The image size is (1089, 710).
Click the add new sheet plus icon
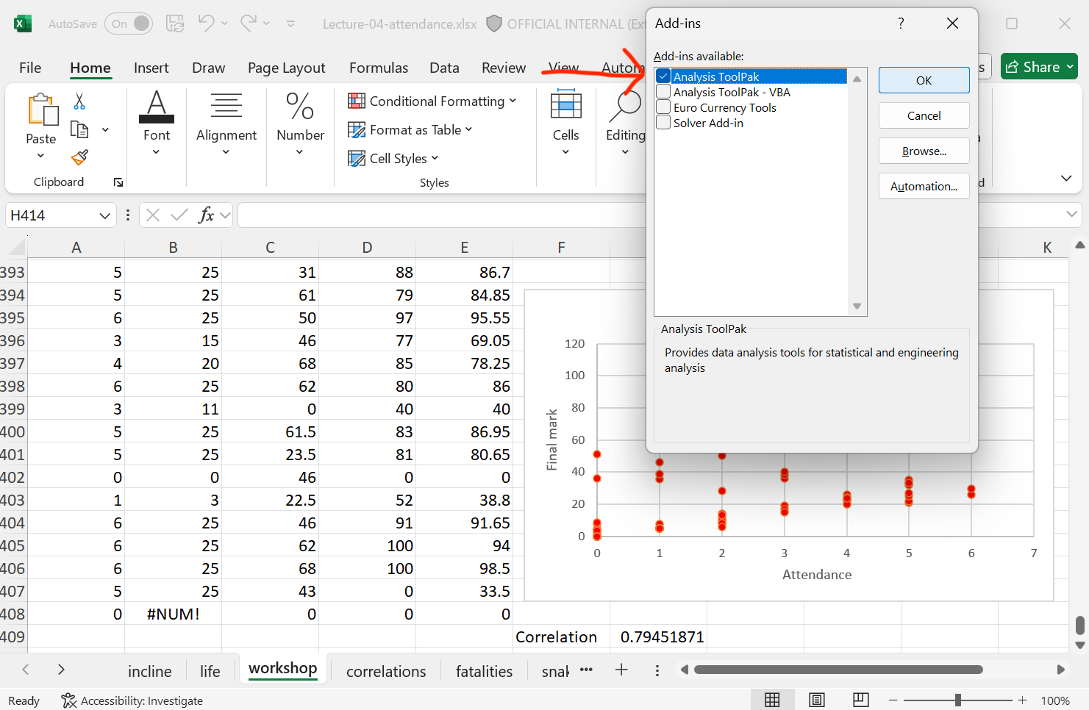click(621, 670)
